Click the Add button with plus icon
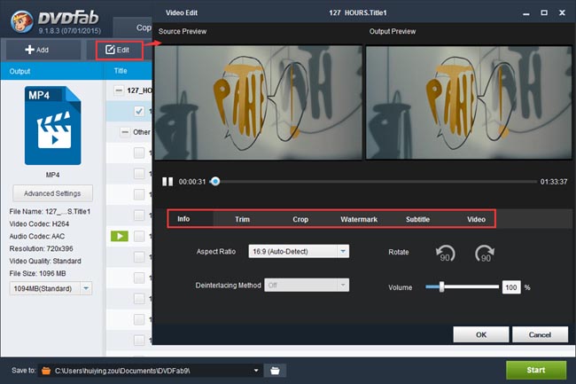Viewport: 576px width, 384px height. [x=43, y=50]
